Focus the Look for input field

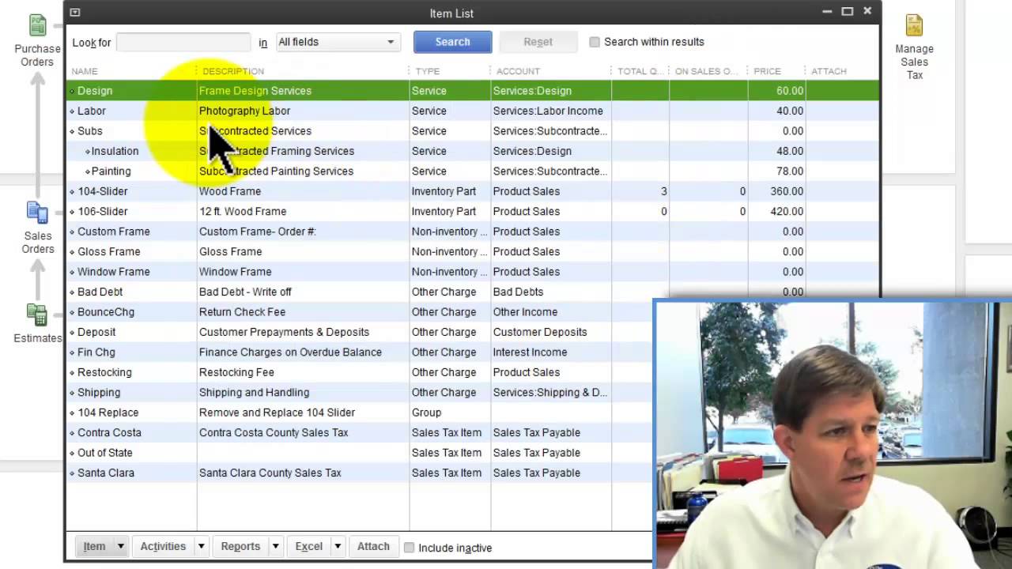point(183,42)
